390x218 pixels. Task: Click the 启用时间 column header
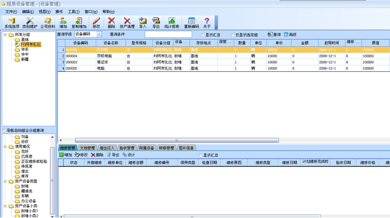click(x=331, y=43)
